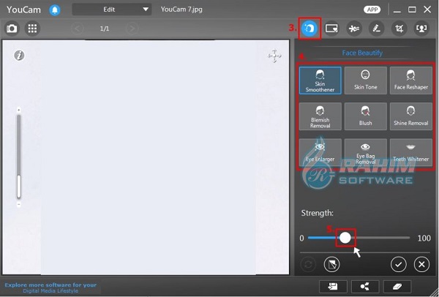Select Eye Bag Removal option
Image resolution: width=439 pixels, height=297 pixels.
tap(365, 152)
